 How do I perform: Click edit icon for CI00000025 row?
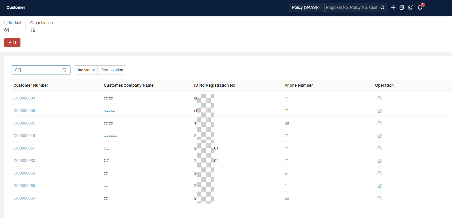380,123
